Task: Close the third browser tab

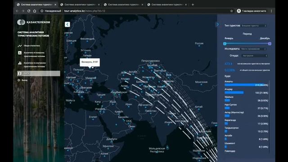Action: coord(142,4)
